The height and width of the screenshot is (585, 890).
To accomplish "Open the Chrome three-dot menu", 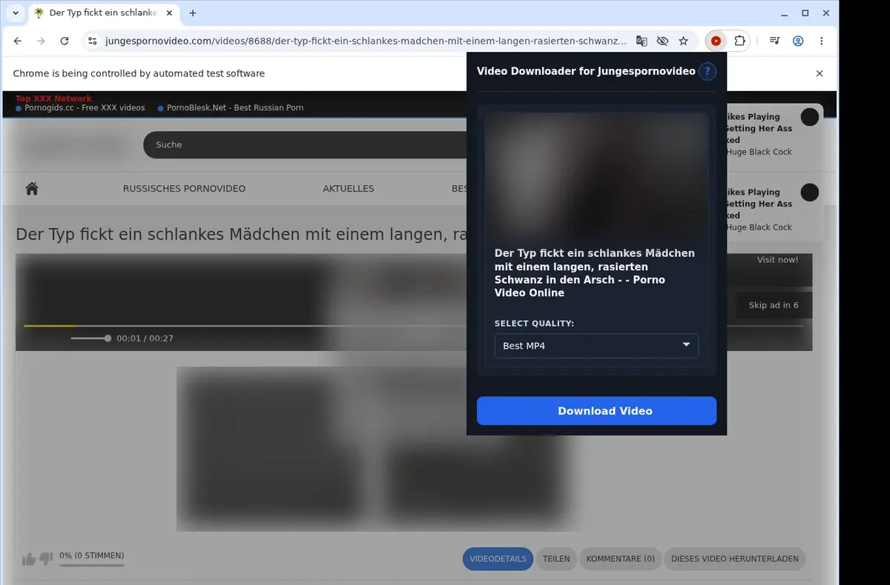I will (822, 41).
